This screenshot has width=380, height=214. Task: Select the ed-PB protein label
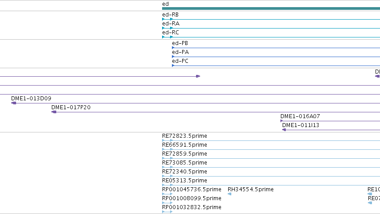pyautogui.click(x=180, y=43)
